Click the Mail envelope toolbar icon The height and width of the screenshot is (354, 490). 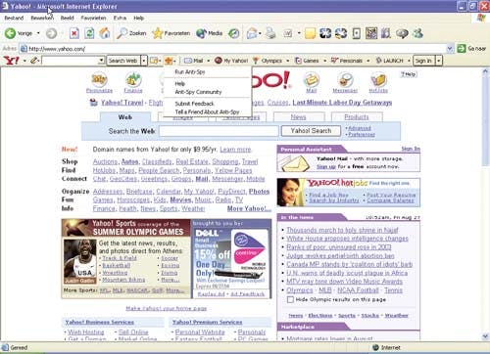pos(252,33)
